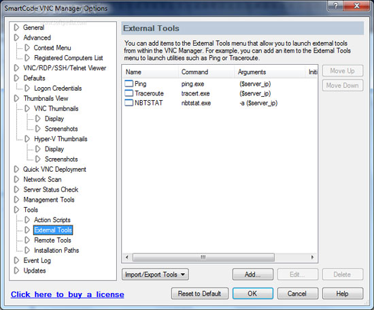
Task: Click the arrow icon beside Updates
Action: [16, 270]
